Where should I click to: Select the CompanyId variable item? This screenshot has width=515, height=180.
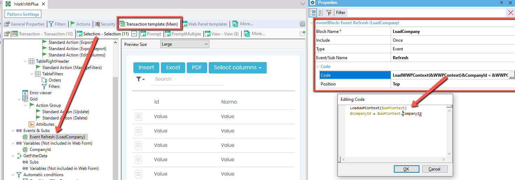click(x=40, y=150)
